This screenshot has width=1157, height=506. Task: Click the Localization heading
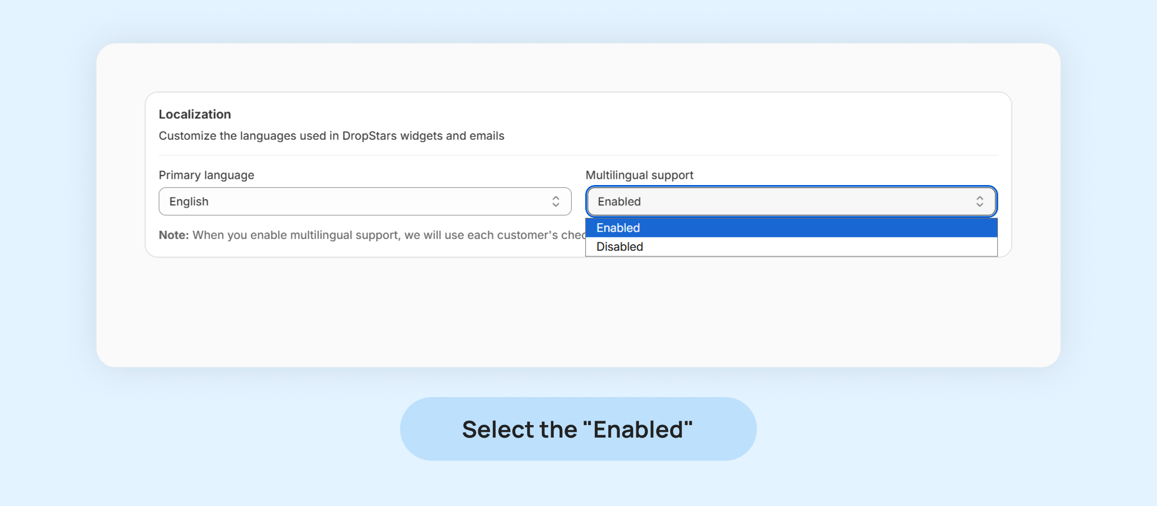[195, 114]
